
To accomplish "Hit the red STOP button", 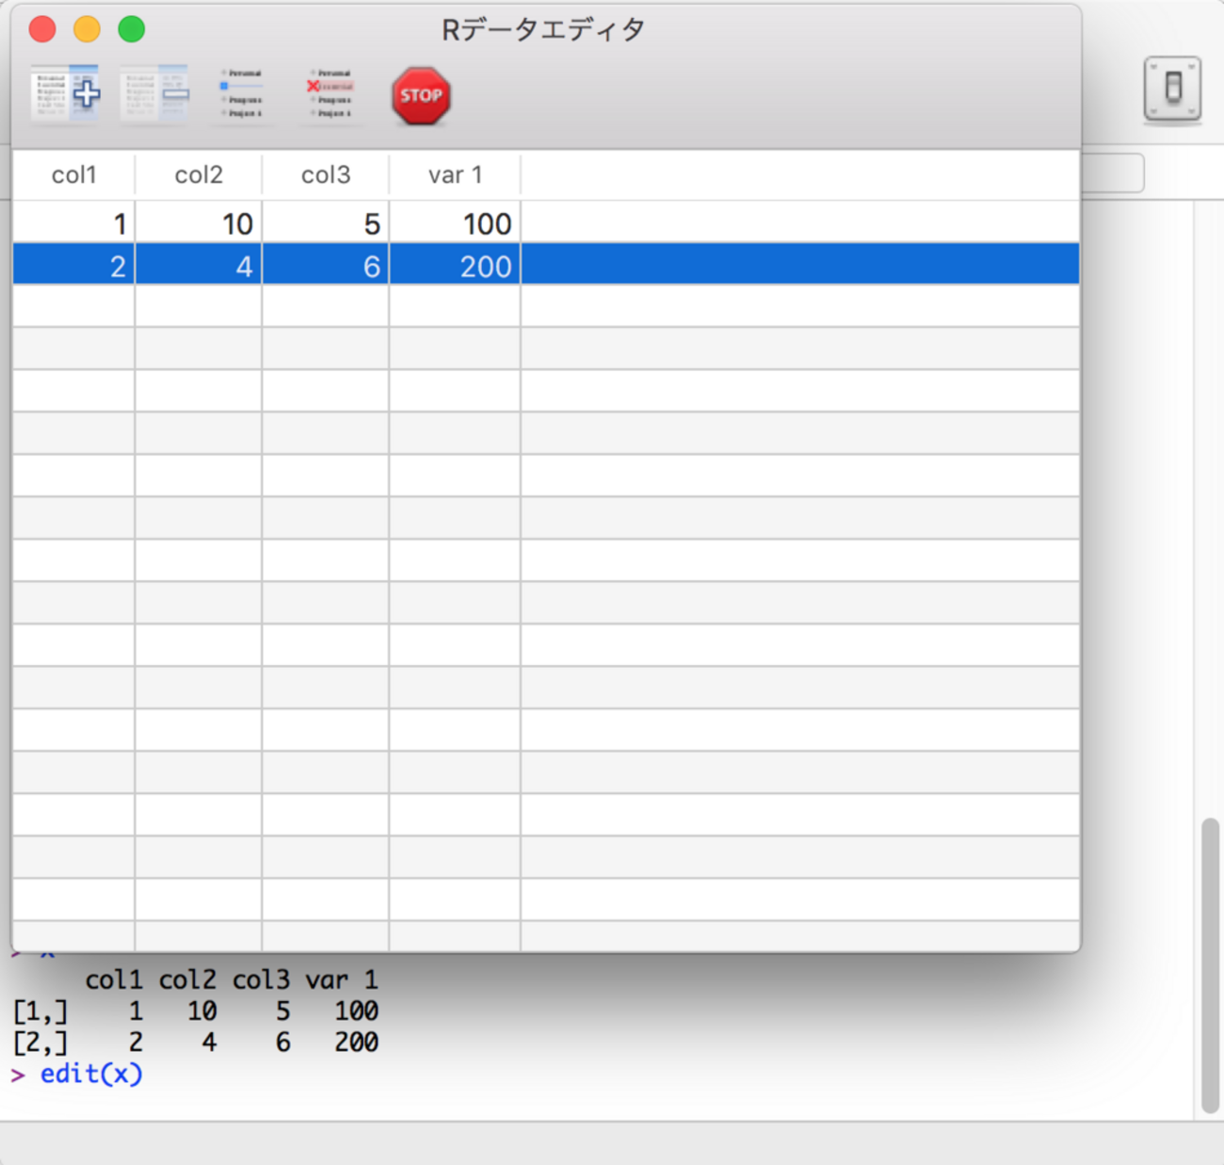I will point(421,95).
